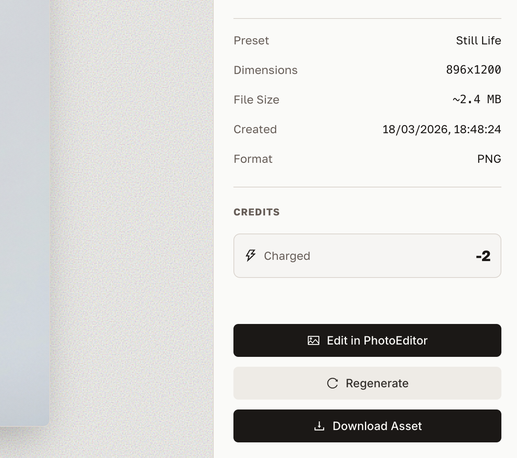The image size is (517, 458).
Task: Select the PNG format value
Action: (x=489, y=159)
